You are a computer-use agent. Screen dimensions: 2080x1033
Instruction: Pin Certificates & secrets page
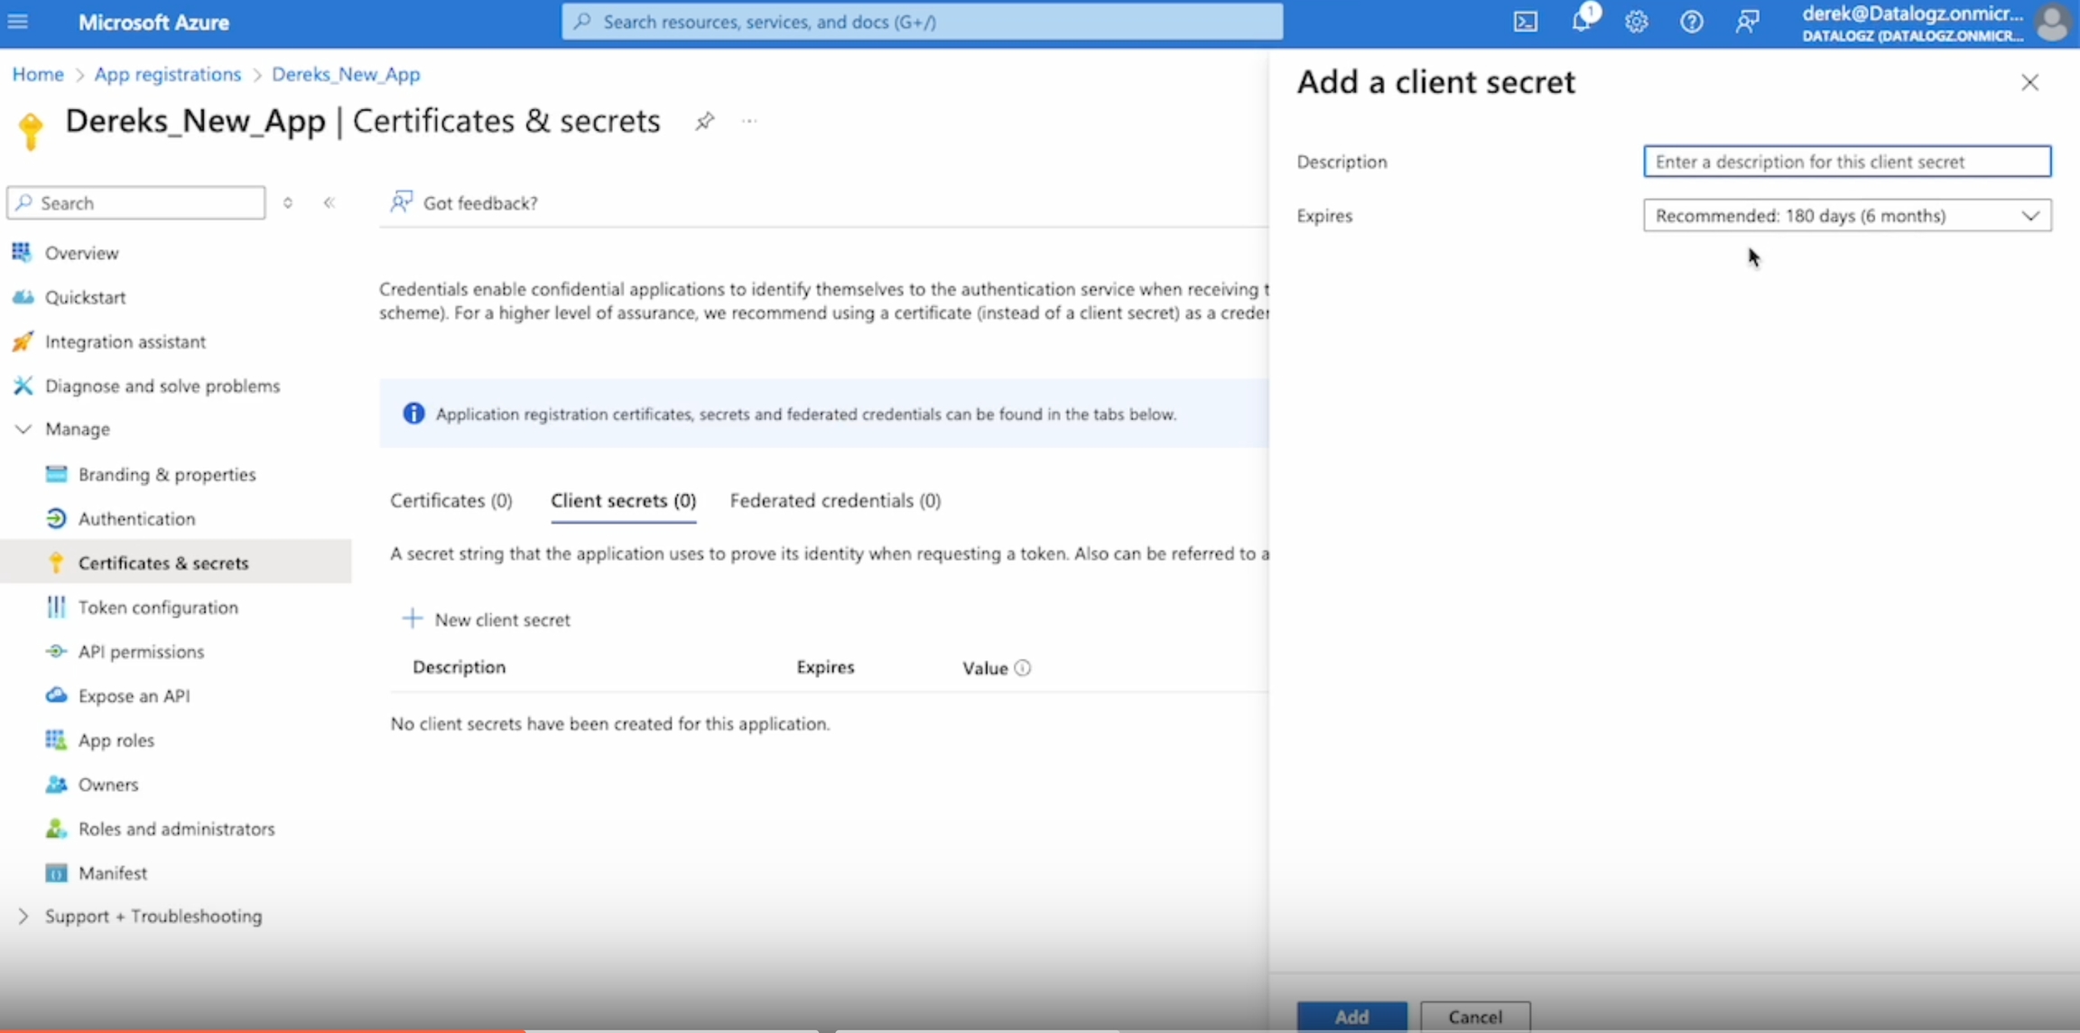click(x=704, y=121)
